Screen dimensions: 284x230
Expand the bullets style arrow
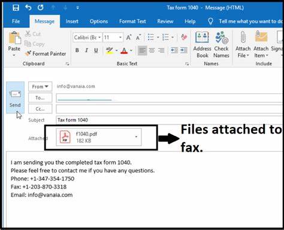(x=158, y=37)
